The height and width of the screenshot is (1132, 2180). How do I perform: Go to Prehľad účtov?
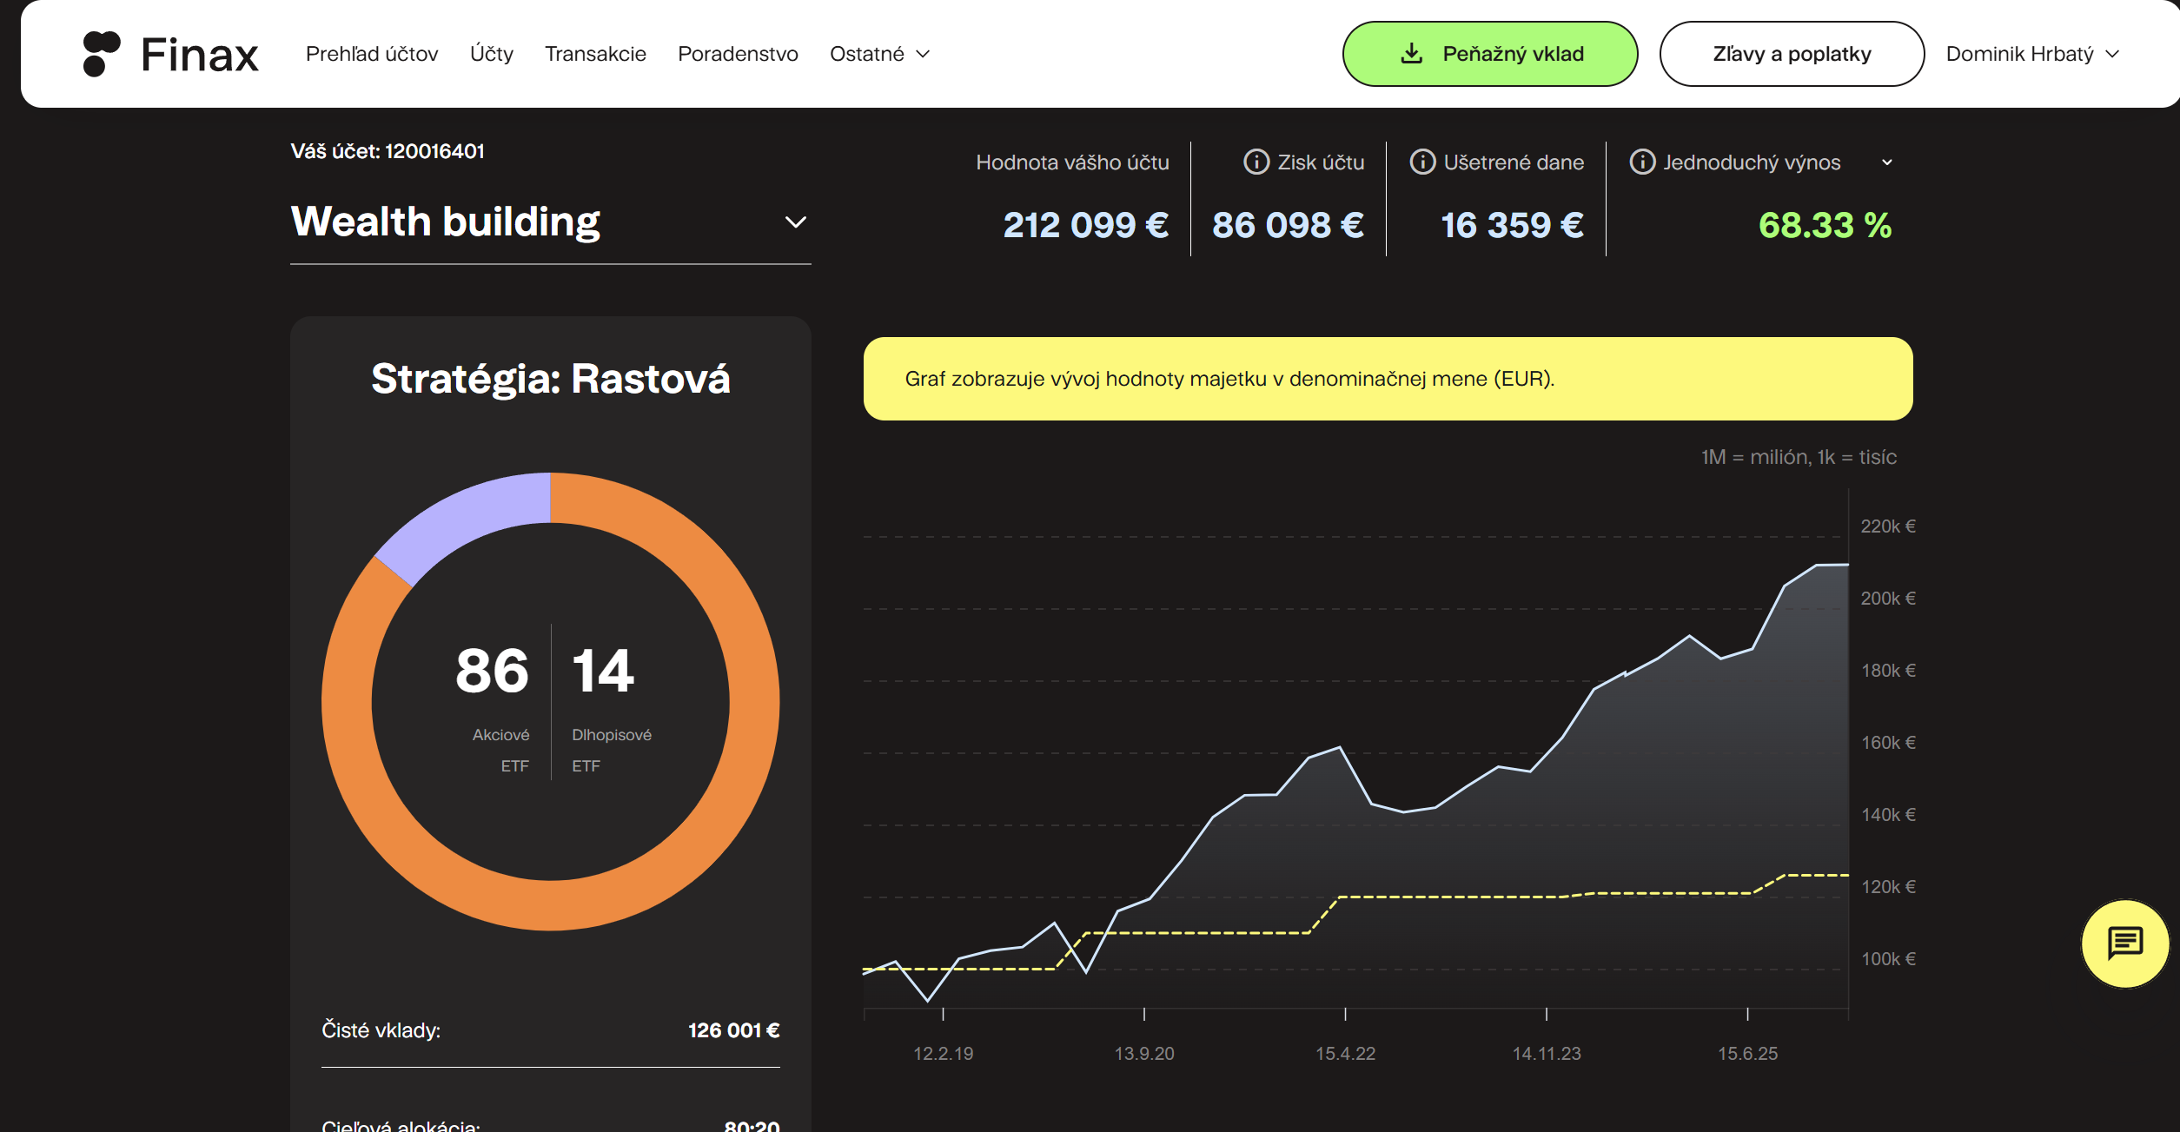click(372, 54)
